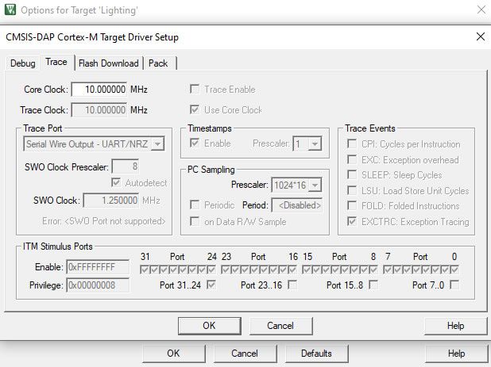The image size is (491, 367).
Task: Enable on Data R/W Sample checkbox
Action: [x=195, y=221]
